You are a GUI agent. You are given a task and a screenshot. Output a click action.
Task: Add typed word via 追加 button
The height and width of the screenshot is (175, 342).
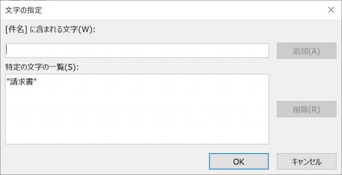(x=306, y=51)
